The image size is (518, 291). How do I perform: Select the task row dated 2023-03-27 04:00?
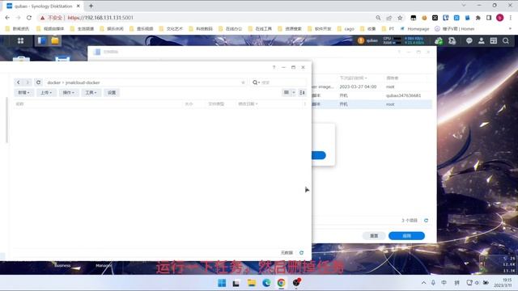[x=372, y=86]
